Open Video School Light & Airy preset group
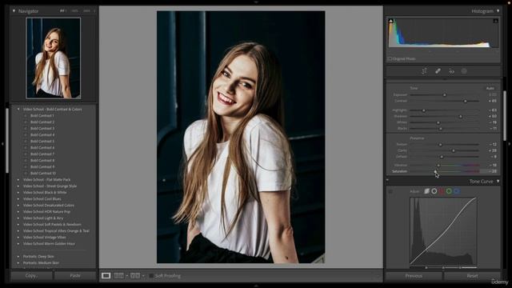512x288 pixels. 43,218
